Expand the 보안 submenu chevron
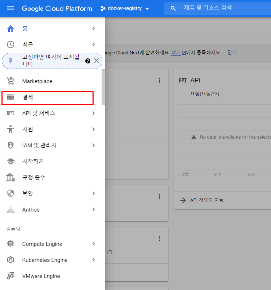The image size is (271, 290). pos(94,193)
